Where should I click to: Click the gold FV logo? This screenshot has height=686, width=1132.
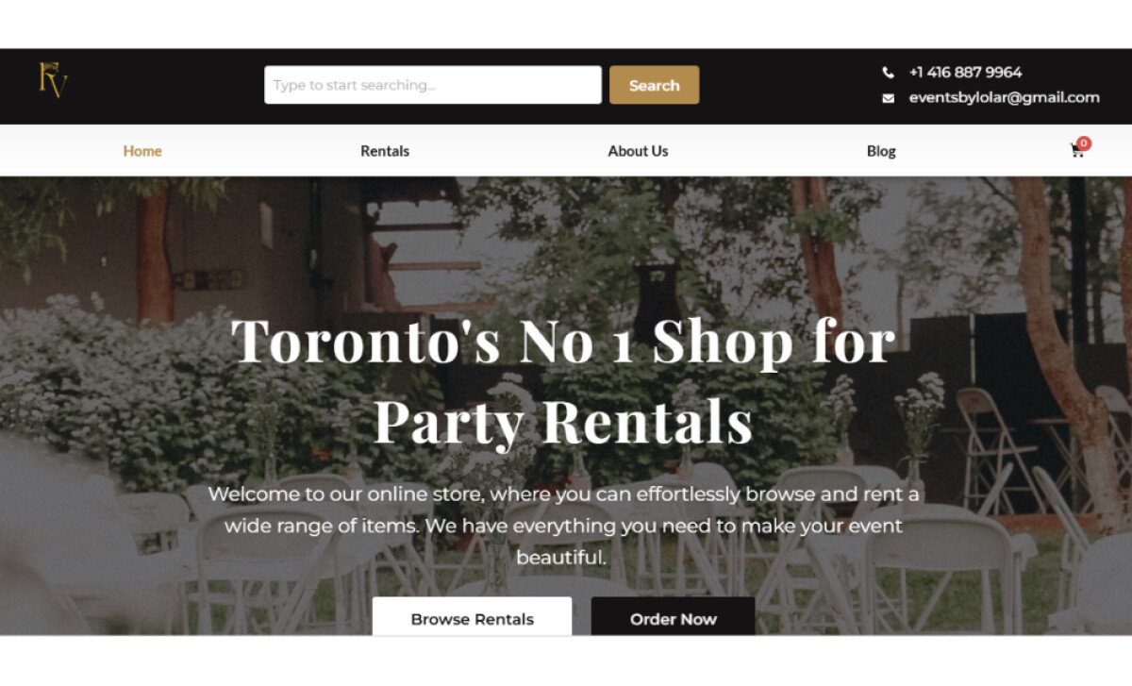point(53,80)
